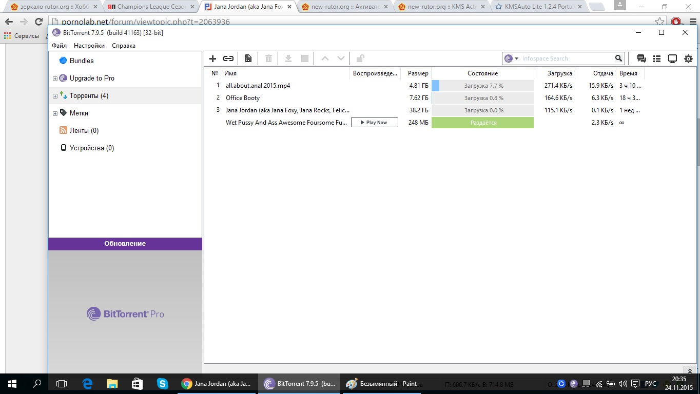Bookmark page with the star icon
The width and height of the screenshot is (700, 394).
pyautogui.click(x=659, y=22)
